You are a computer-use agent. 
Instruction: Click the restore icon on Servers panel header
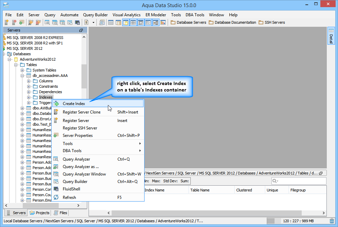(x=81, y=30)
